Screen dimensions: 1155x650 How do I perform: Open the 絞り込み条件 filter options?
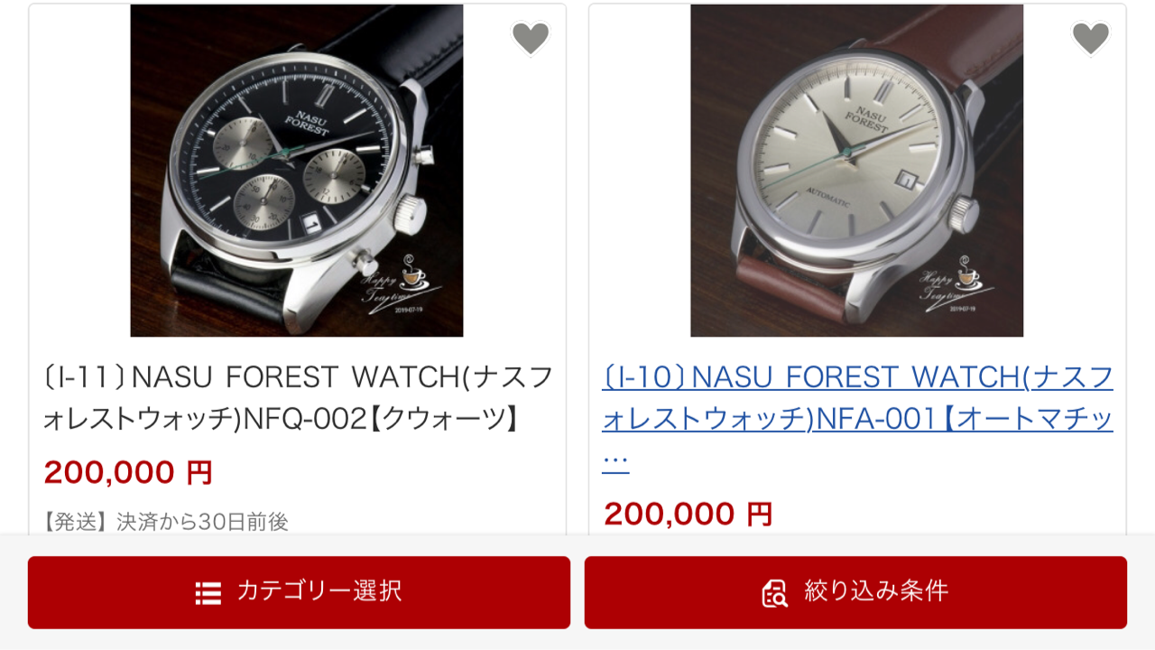(x=855, y=592)
